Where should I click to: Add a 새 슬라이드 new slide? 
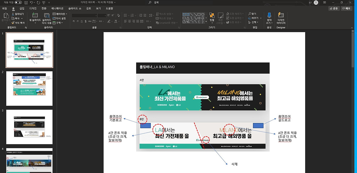tap(35, 18)
